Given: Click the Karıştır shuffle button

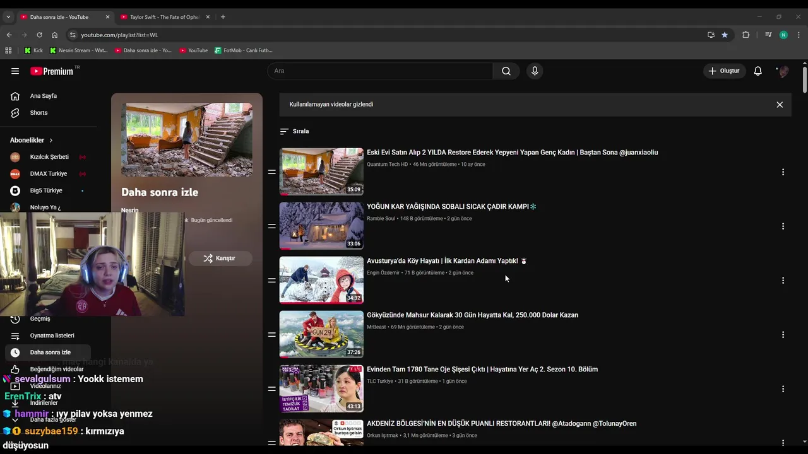Looking at the screenshot, I should coord(220,259).
